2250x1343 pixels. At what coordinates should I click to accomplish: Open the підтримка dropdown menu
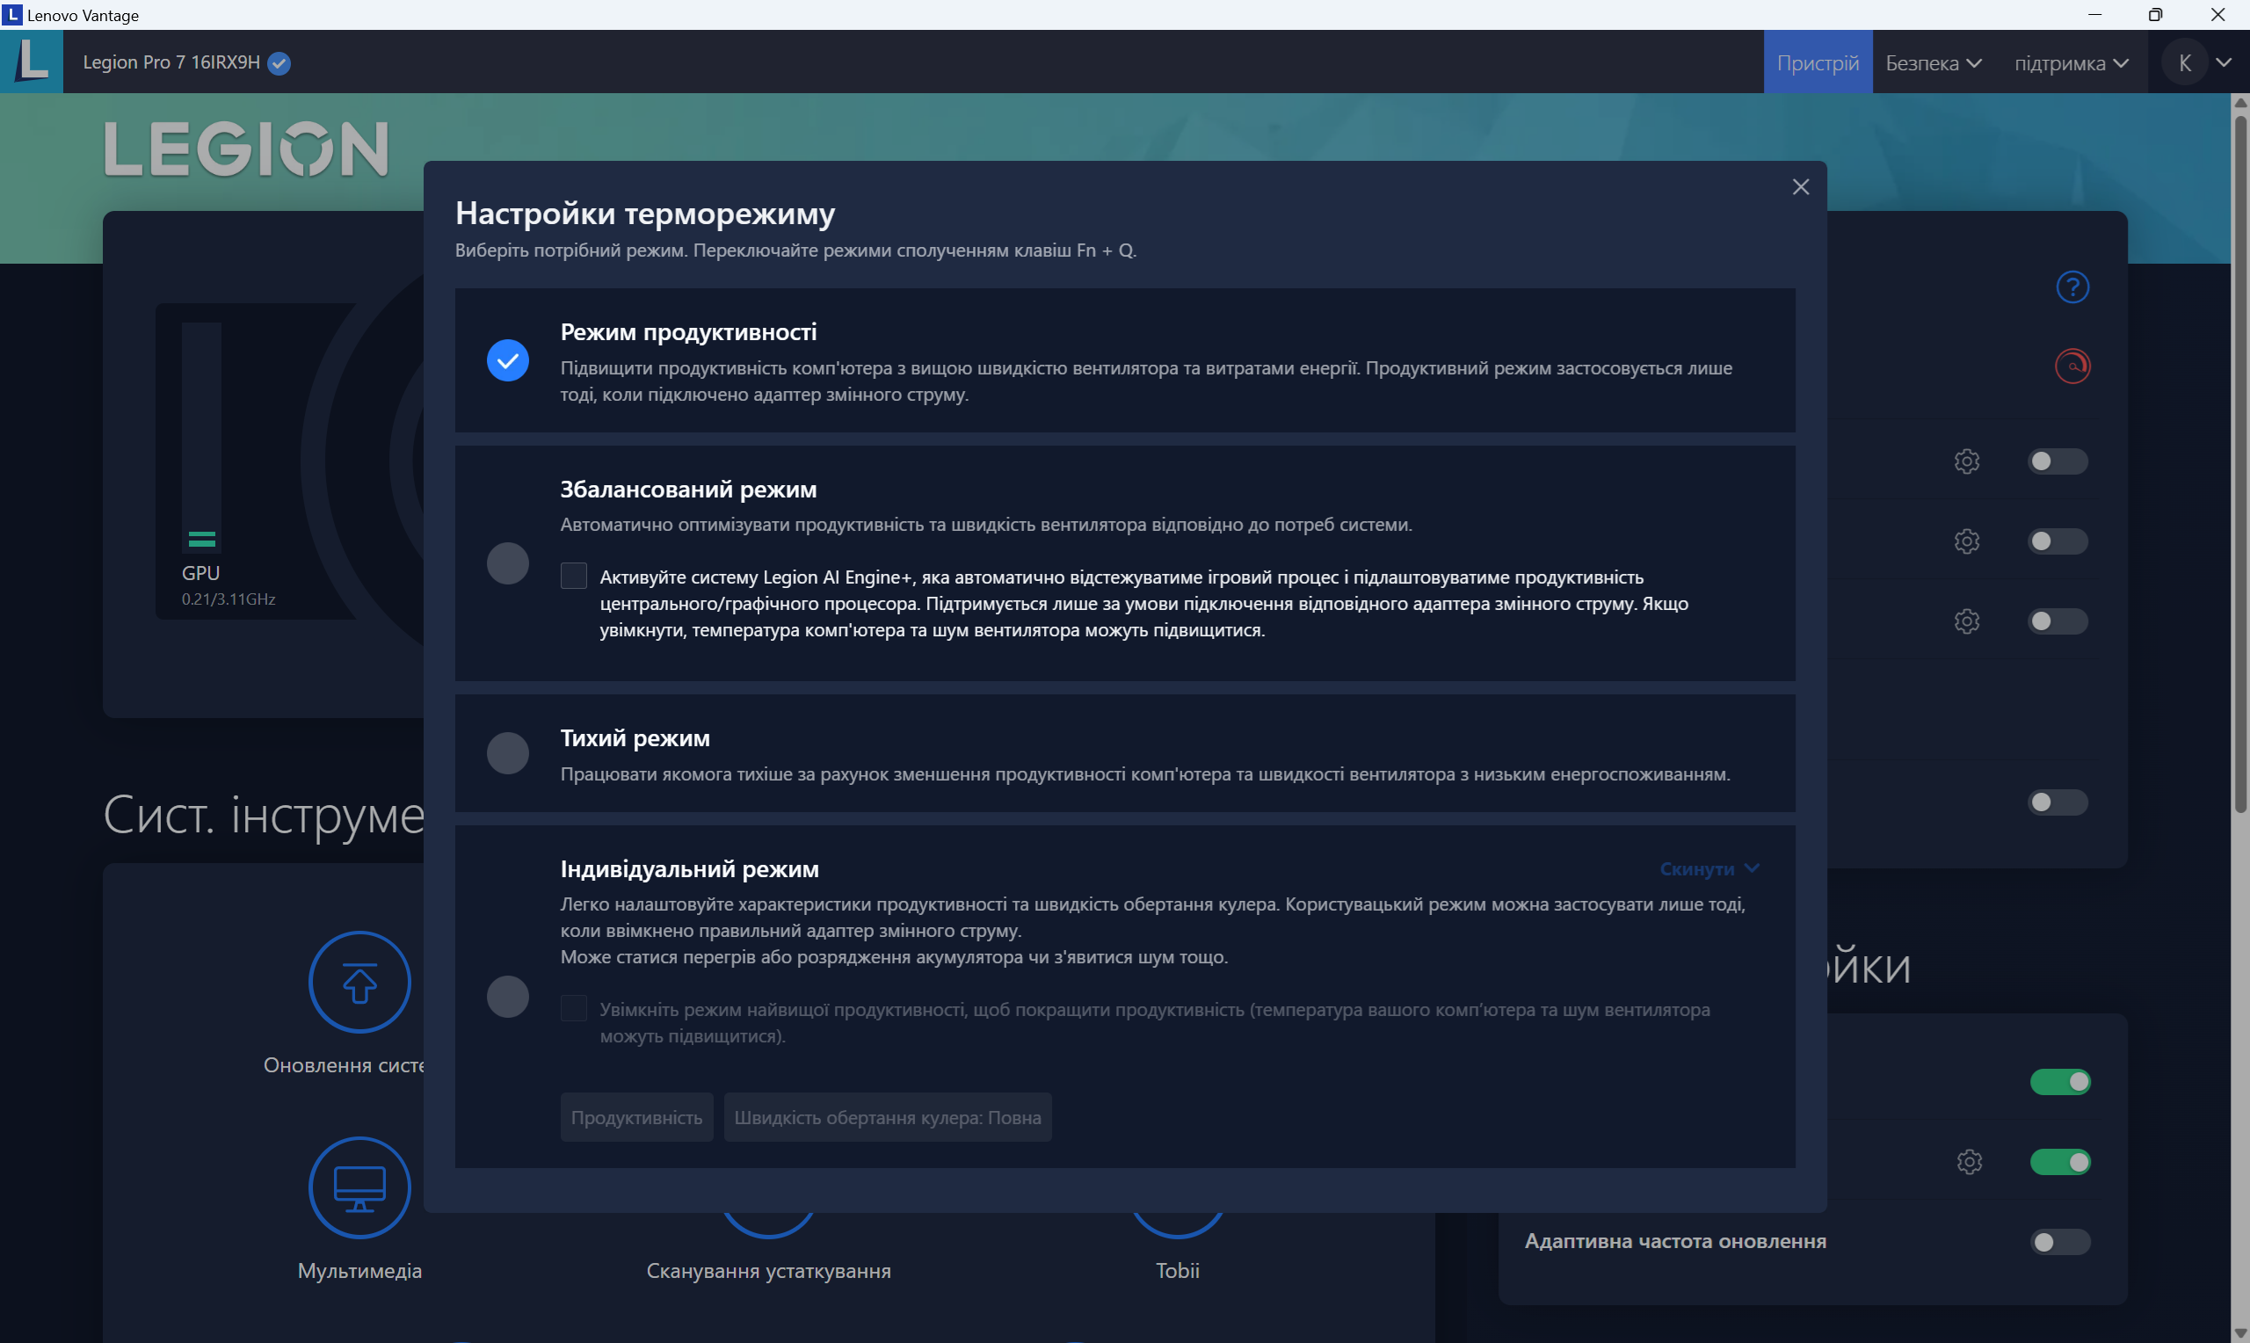pos(2070,62)
